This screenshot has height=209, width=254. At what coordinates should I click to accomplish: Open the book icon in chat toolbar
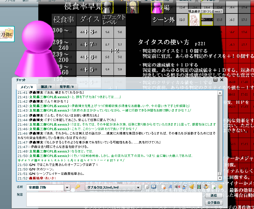coord(154,187)
